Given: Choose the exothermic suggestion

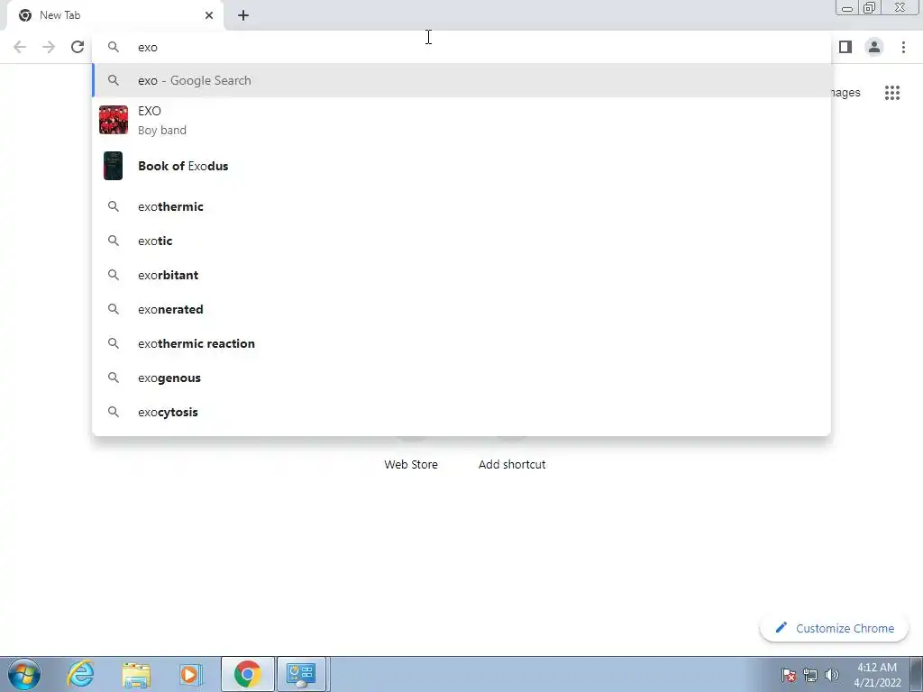Looking at the screenshot, I should point(461,206).
